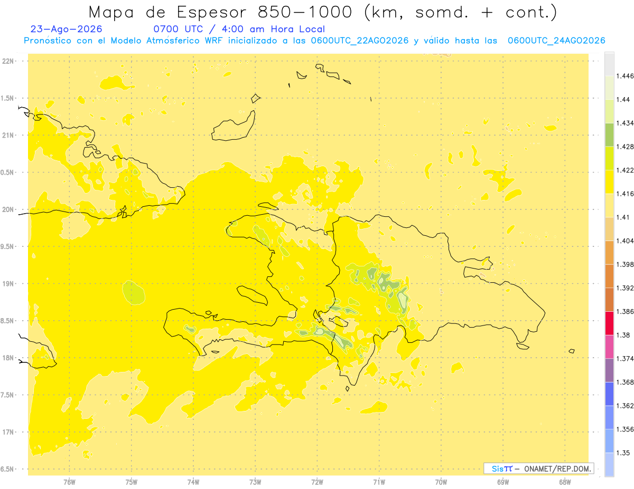Screen dimensions: 634x489
Task: Click the 22N latitude label
Action: tap(8, 61)
